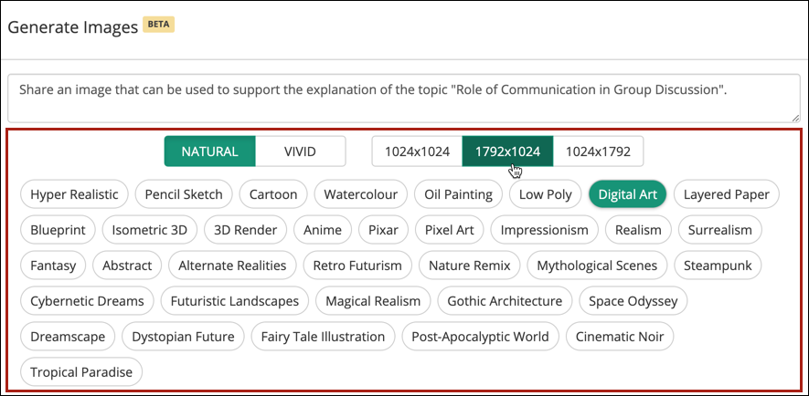
Task: Select the Impressionism style chip
Action: tap(544, 230)
